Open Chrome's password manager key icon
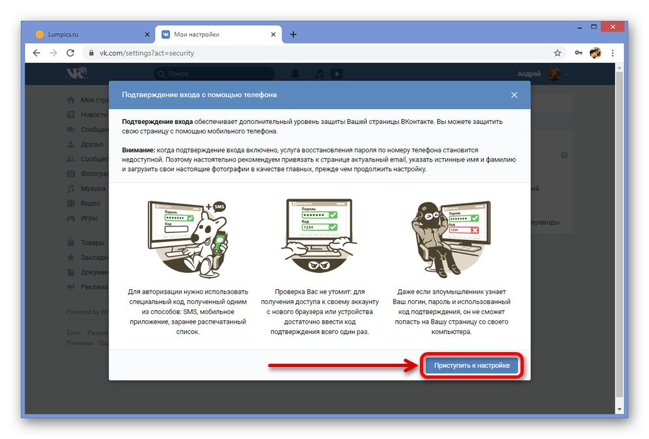 [x=578, y=53]
